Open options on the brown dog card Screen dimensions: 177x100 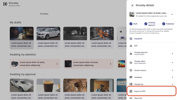tap(84, 81)
